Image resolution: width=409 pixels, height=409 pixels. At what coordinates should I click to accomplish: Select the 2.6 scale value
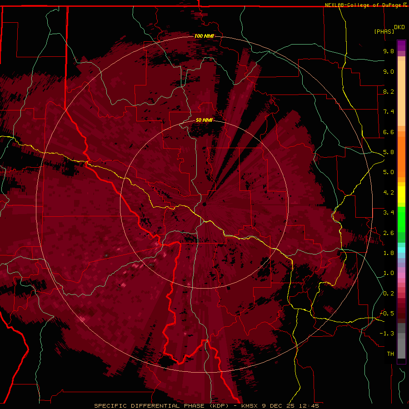click(389, 233)
